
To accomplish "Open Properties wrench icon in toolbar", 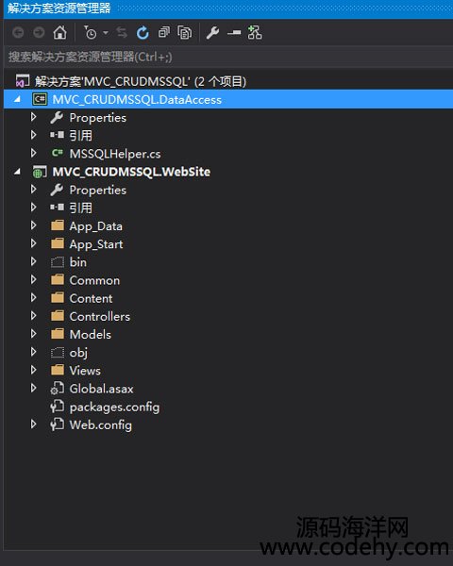I will 212,33.
